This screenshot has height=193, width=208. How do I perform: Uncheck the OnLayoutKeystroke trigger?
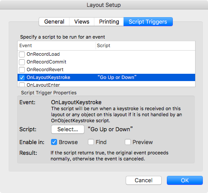click(x=22, y=78)
